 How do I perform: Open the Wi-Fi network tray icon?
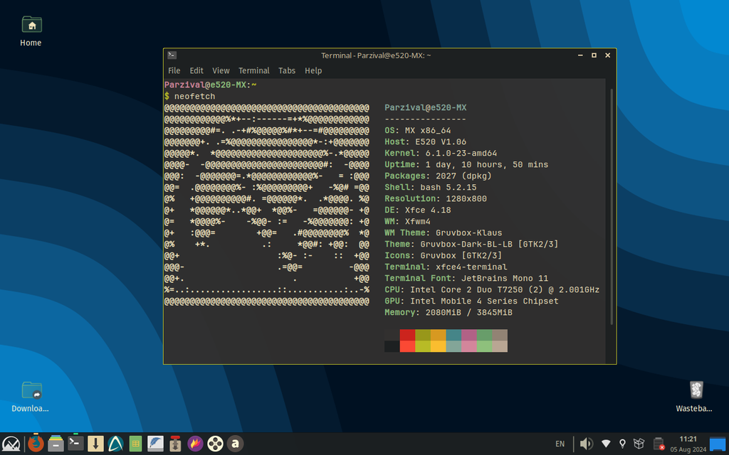coord(606,444)
